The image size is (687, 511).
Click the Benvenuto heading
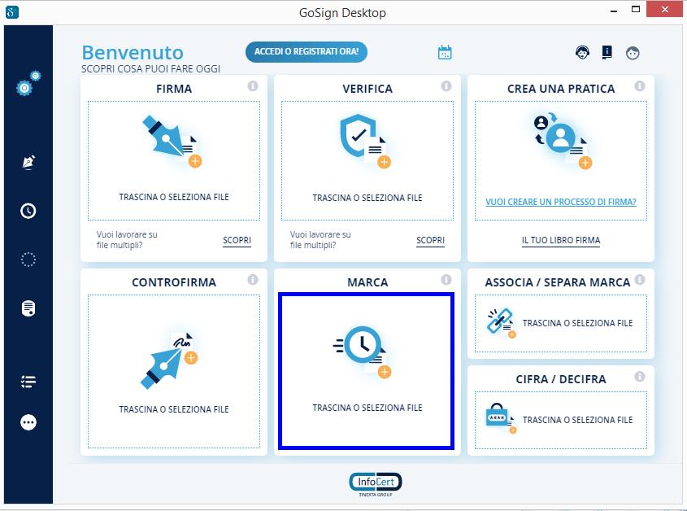(133, 53)
